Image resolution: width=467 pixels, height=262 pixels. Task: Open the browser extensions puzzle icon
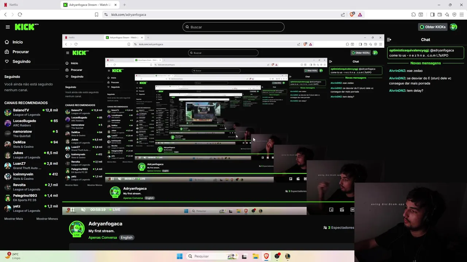(x=413, y=15)
